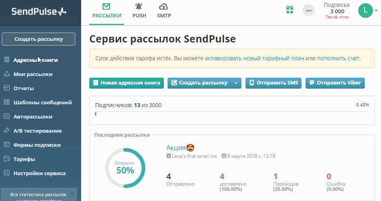Click Новая адресная книга button
This screenshot has height=201, width=381.
pyautogui.click(x=127, y=83)
